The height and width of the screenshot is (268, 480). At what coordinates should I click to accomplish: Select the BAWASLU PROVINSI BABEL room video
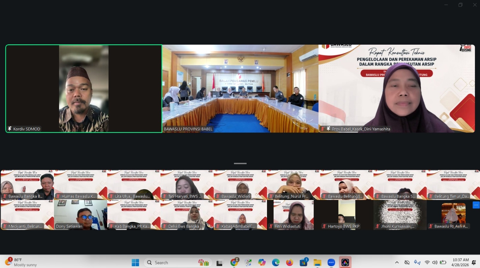tap(240, 89)
